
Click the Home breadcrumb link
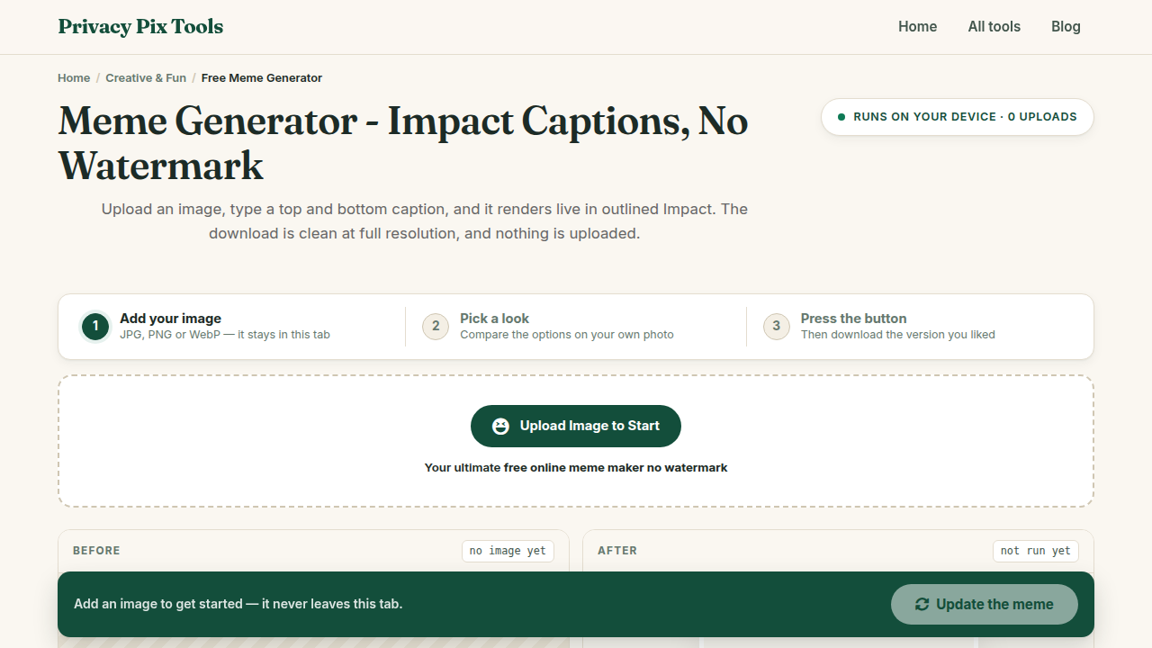coord(74,78)
